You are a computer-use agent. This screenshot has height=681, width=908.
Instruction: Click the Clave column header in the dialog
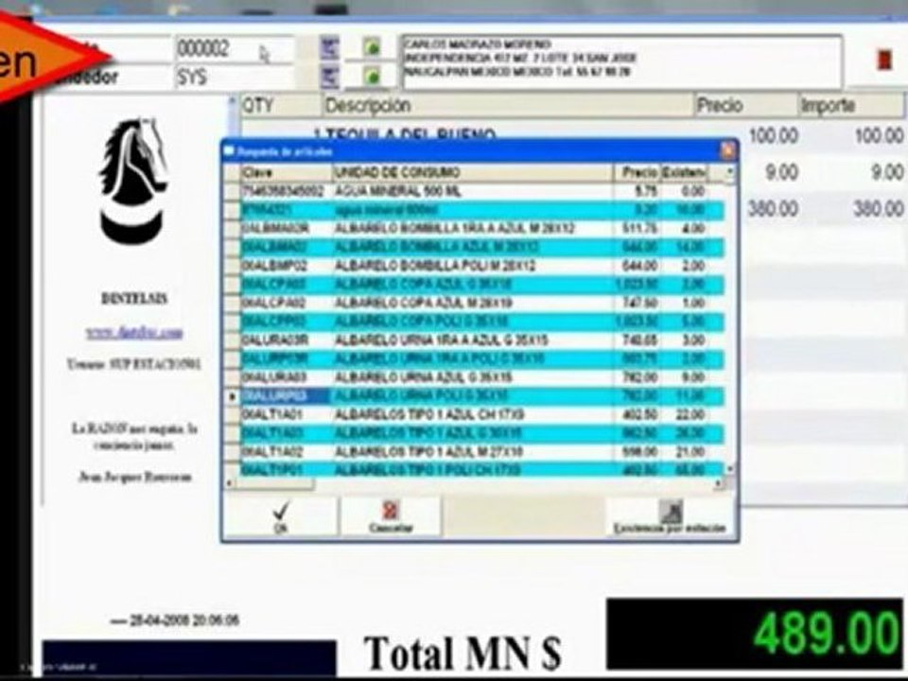[286, 172]
